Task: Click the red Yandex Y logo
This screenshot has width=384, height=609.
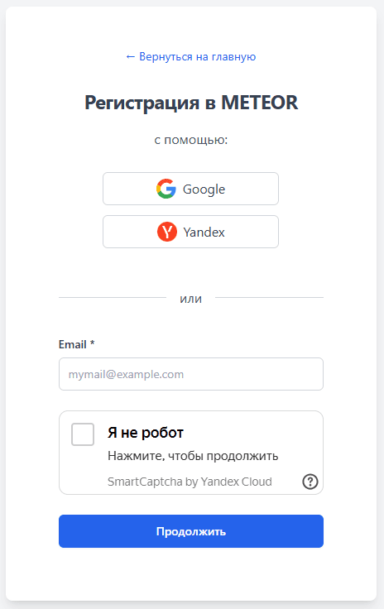Action: point(167,232)
